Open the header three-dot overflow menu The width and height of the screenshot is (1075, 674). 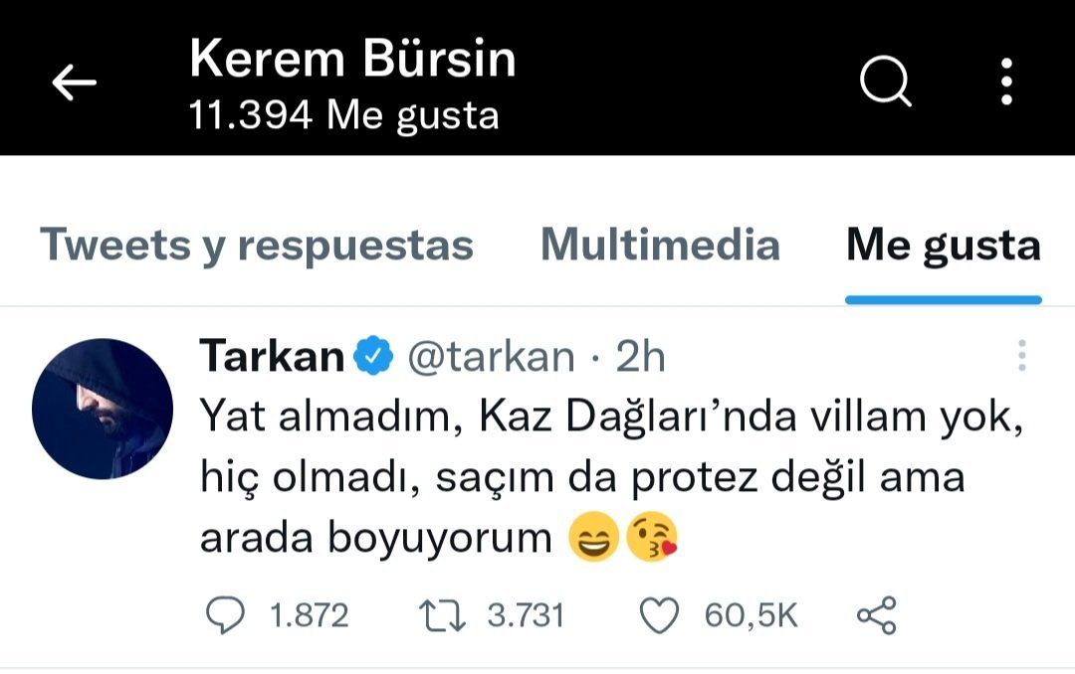pyautogui.click(x=1006, y=82)
